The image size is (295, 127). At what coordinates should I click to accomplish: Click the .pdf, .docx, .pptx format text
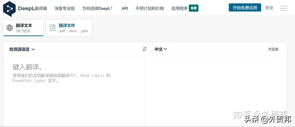point(73,31)
